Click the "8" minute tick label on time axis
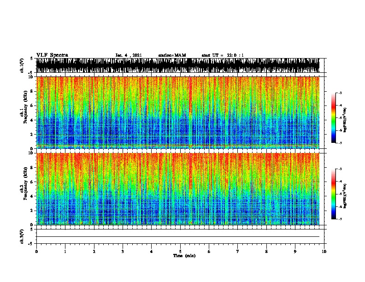The width and height of the screenshot is (365, 282). coord(266,252)
